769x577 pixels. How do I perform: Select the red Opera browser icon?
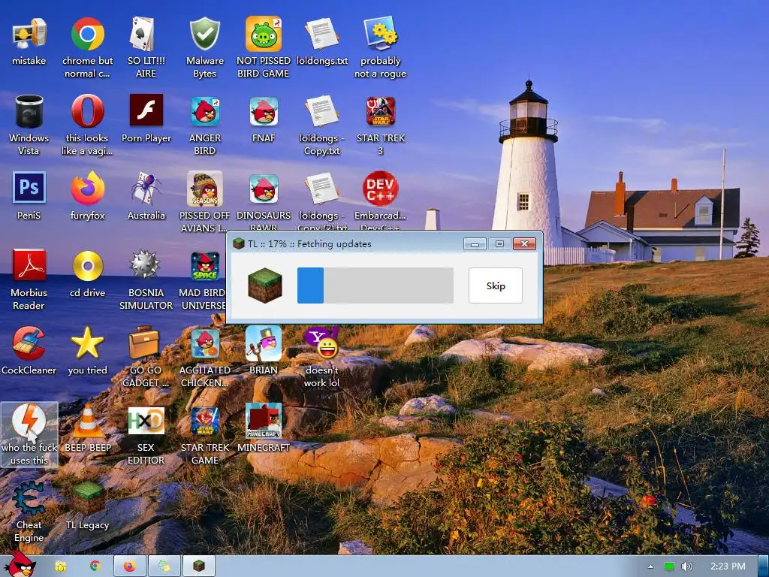pos(87,111)
